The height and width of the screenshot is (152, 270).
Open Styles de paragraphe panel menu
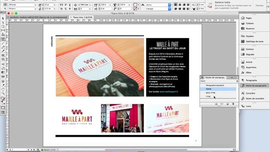[236, 78]
